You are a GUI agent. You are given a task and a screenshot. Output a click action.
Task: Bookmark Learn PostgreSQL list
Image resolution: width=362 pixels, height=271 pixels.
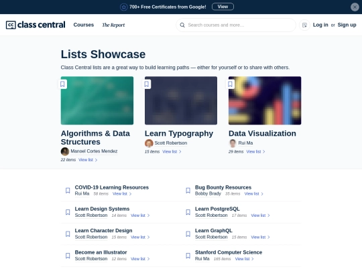[188, 212]
